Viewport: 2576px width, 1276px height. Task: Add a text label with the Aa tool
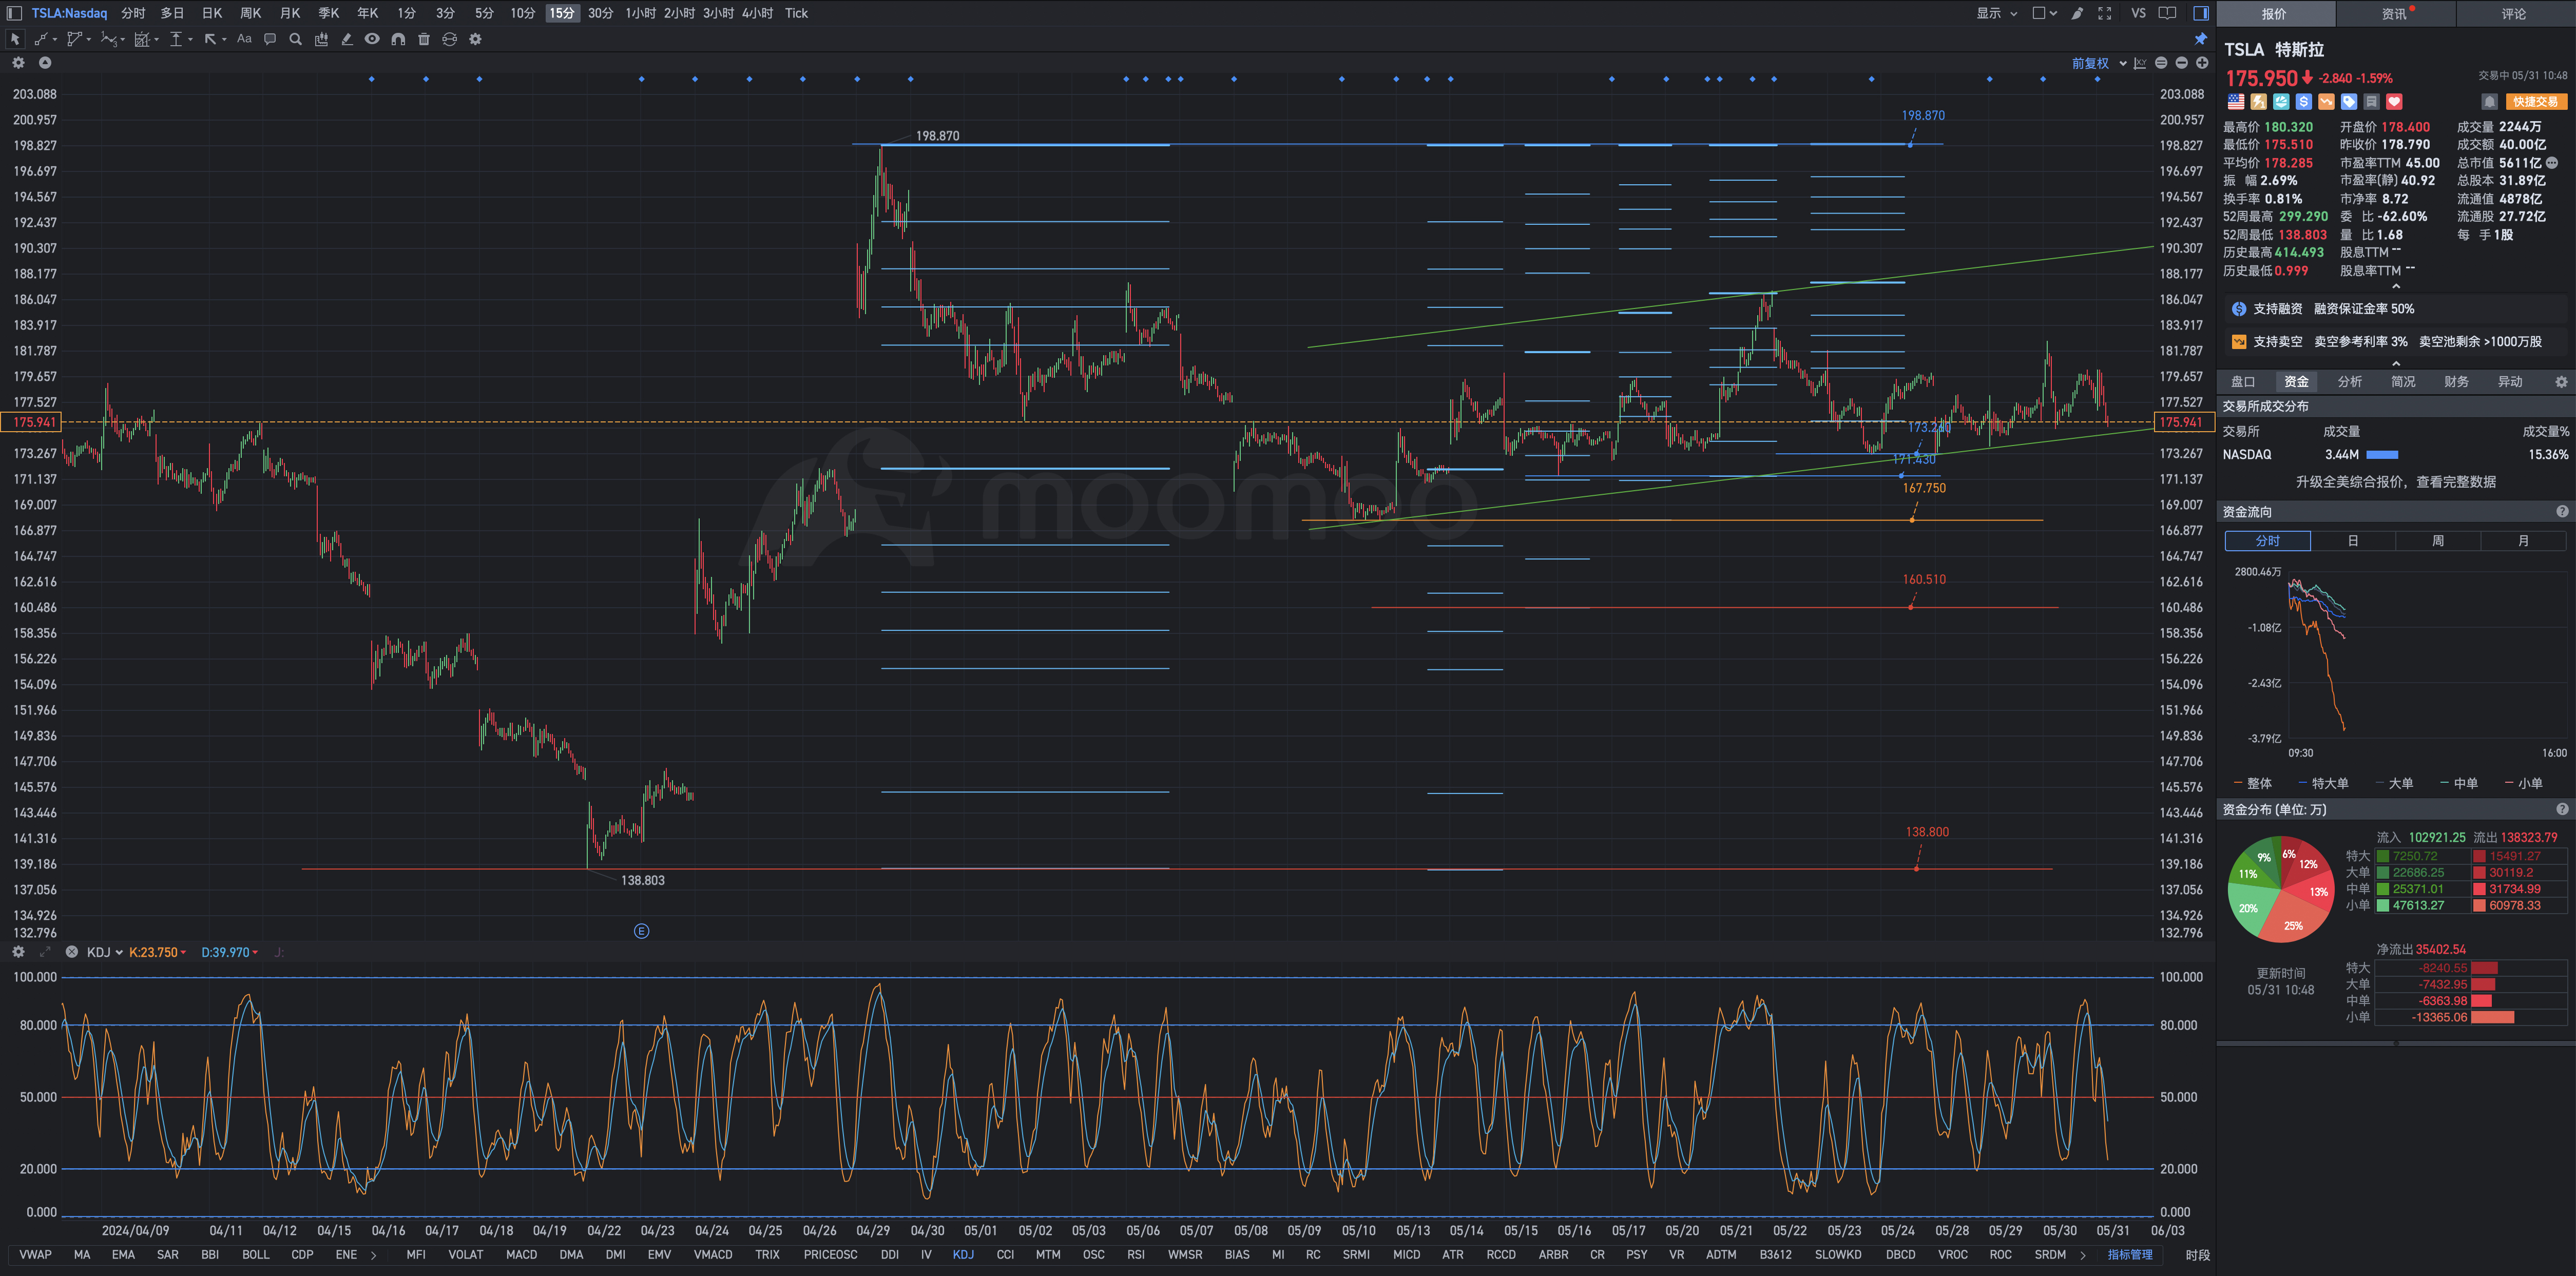point(244,39)
